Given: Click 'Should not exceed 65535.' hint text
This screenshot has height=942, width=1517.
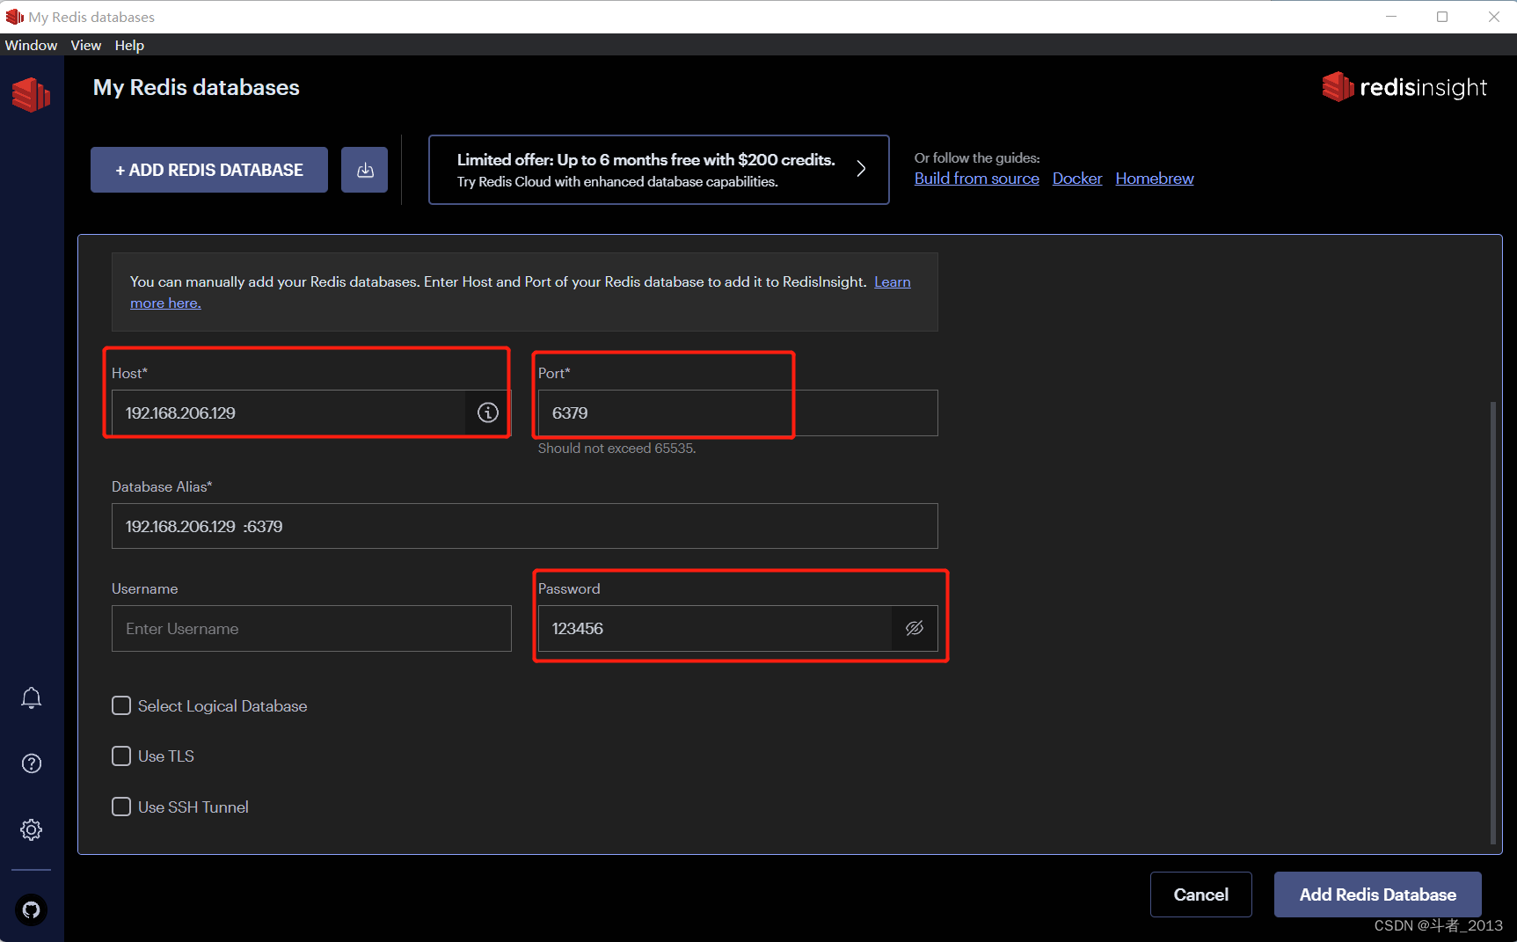Looking at the screenshot, I should click(x=616, y=449).
